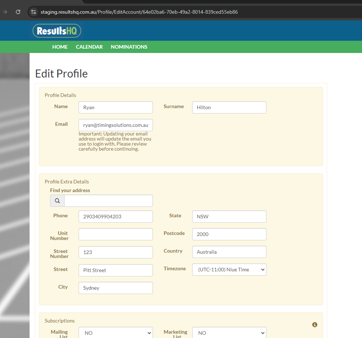Open the Marketing List dropdown
Image resolution: width=362 pixels, height=338 pixels.
[x=229, y=333]
